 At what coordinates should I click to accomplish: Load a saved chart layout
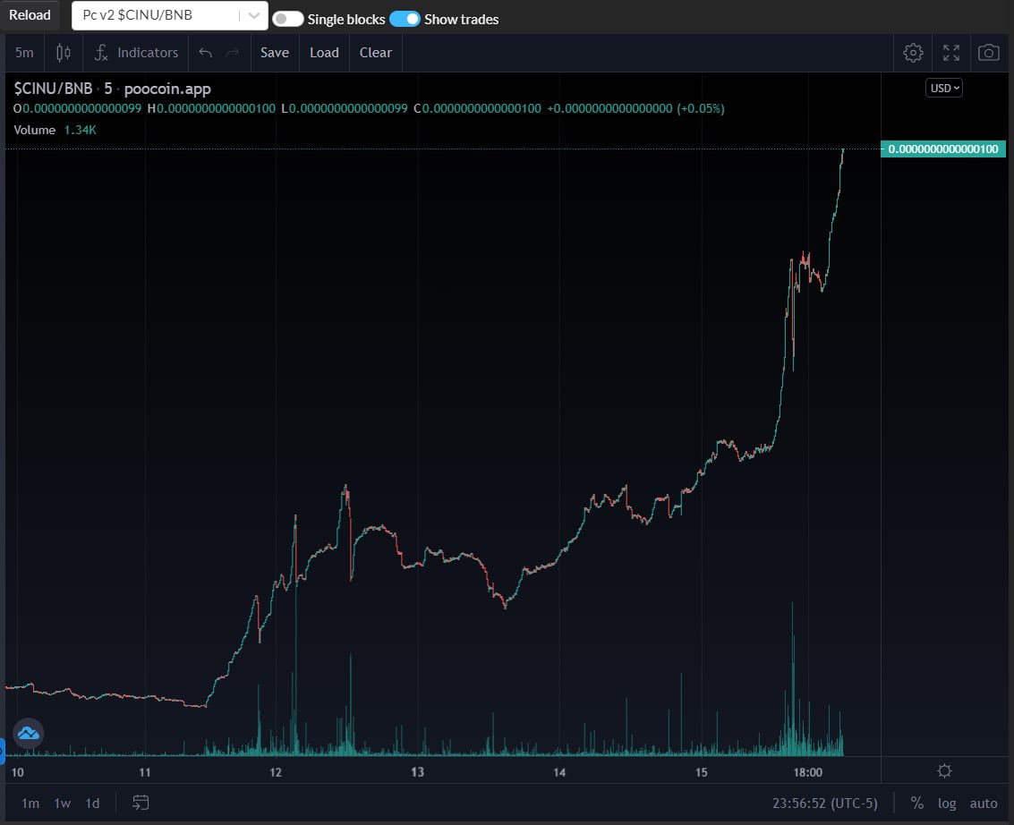[x=324, y=53]
